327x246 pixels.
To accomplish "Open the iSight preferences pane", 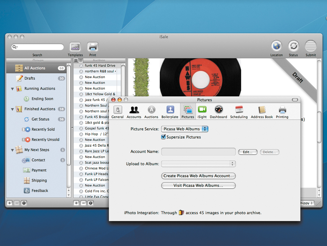I will click(202, 112).
